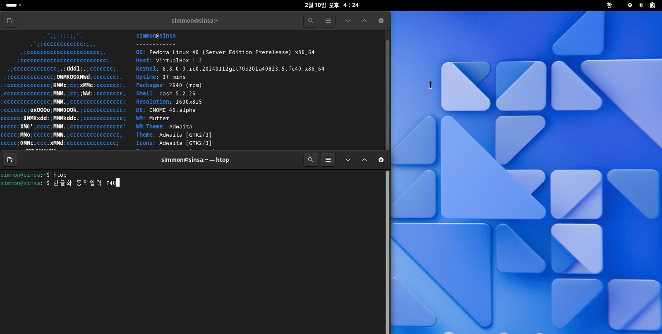
Task: Click the volume icon in top bar
Action: point(641,5)
